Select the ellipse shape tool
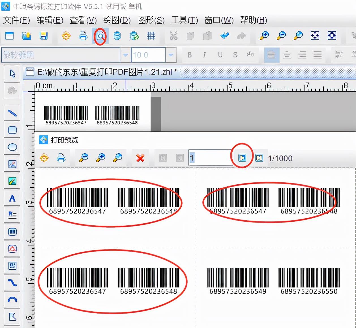Screen dimensions: 356x328 12,147
